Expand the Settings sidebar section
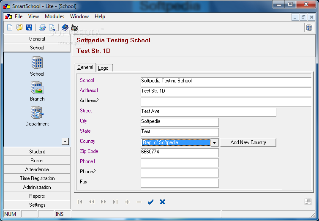 [x=37, y=205]
